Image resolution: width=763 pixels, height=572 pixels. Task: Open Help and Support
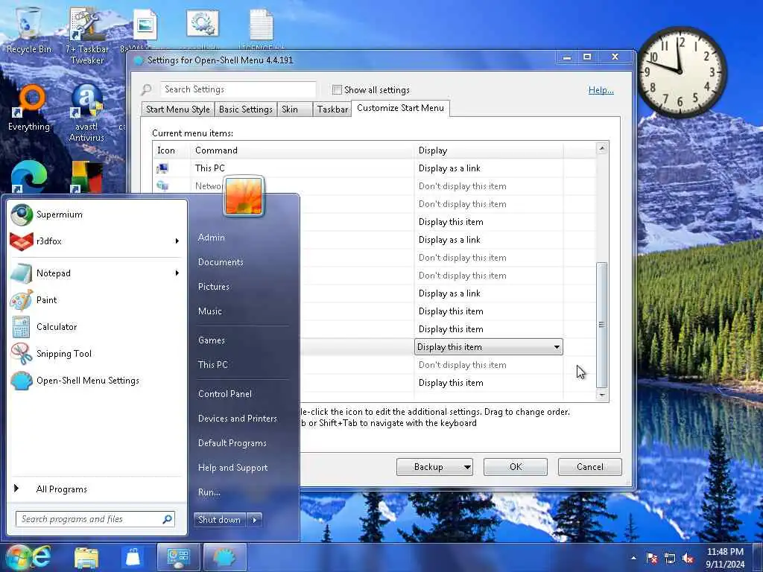click(x=232, y=468)
